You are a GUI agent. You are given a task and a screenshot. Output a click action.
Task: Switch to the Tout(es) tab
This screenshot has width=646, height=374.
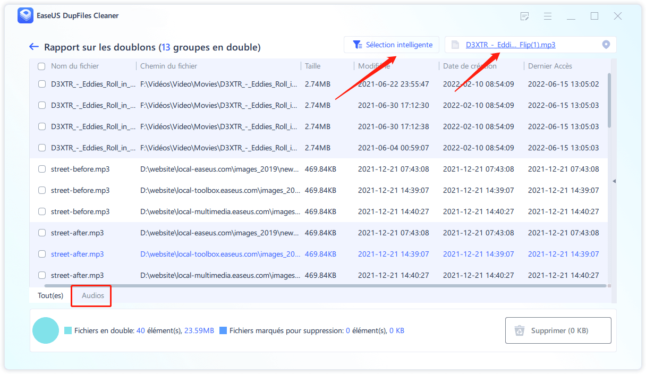[50, 295]
